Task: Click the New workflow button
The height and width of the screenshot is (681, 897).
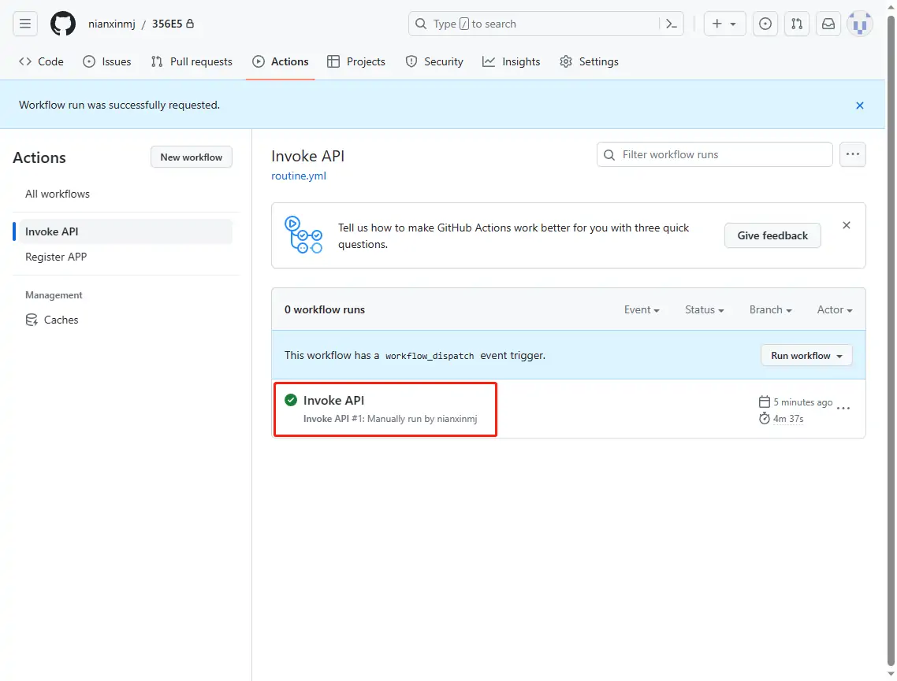Action: point(192,157)
